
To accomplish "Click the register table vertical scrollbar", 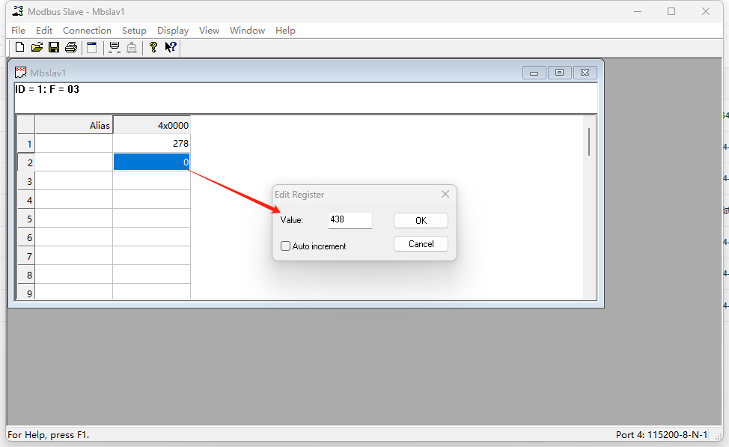I will click(x=589, y=142).
